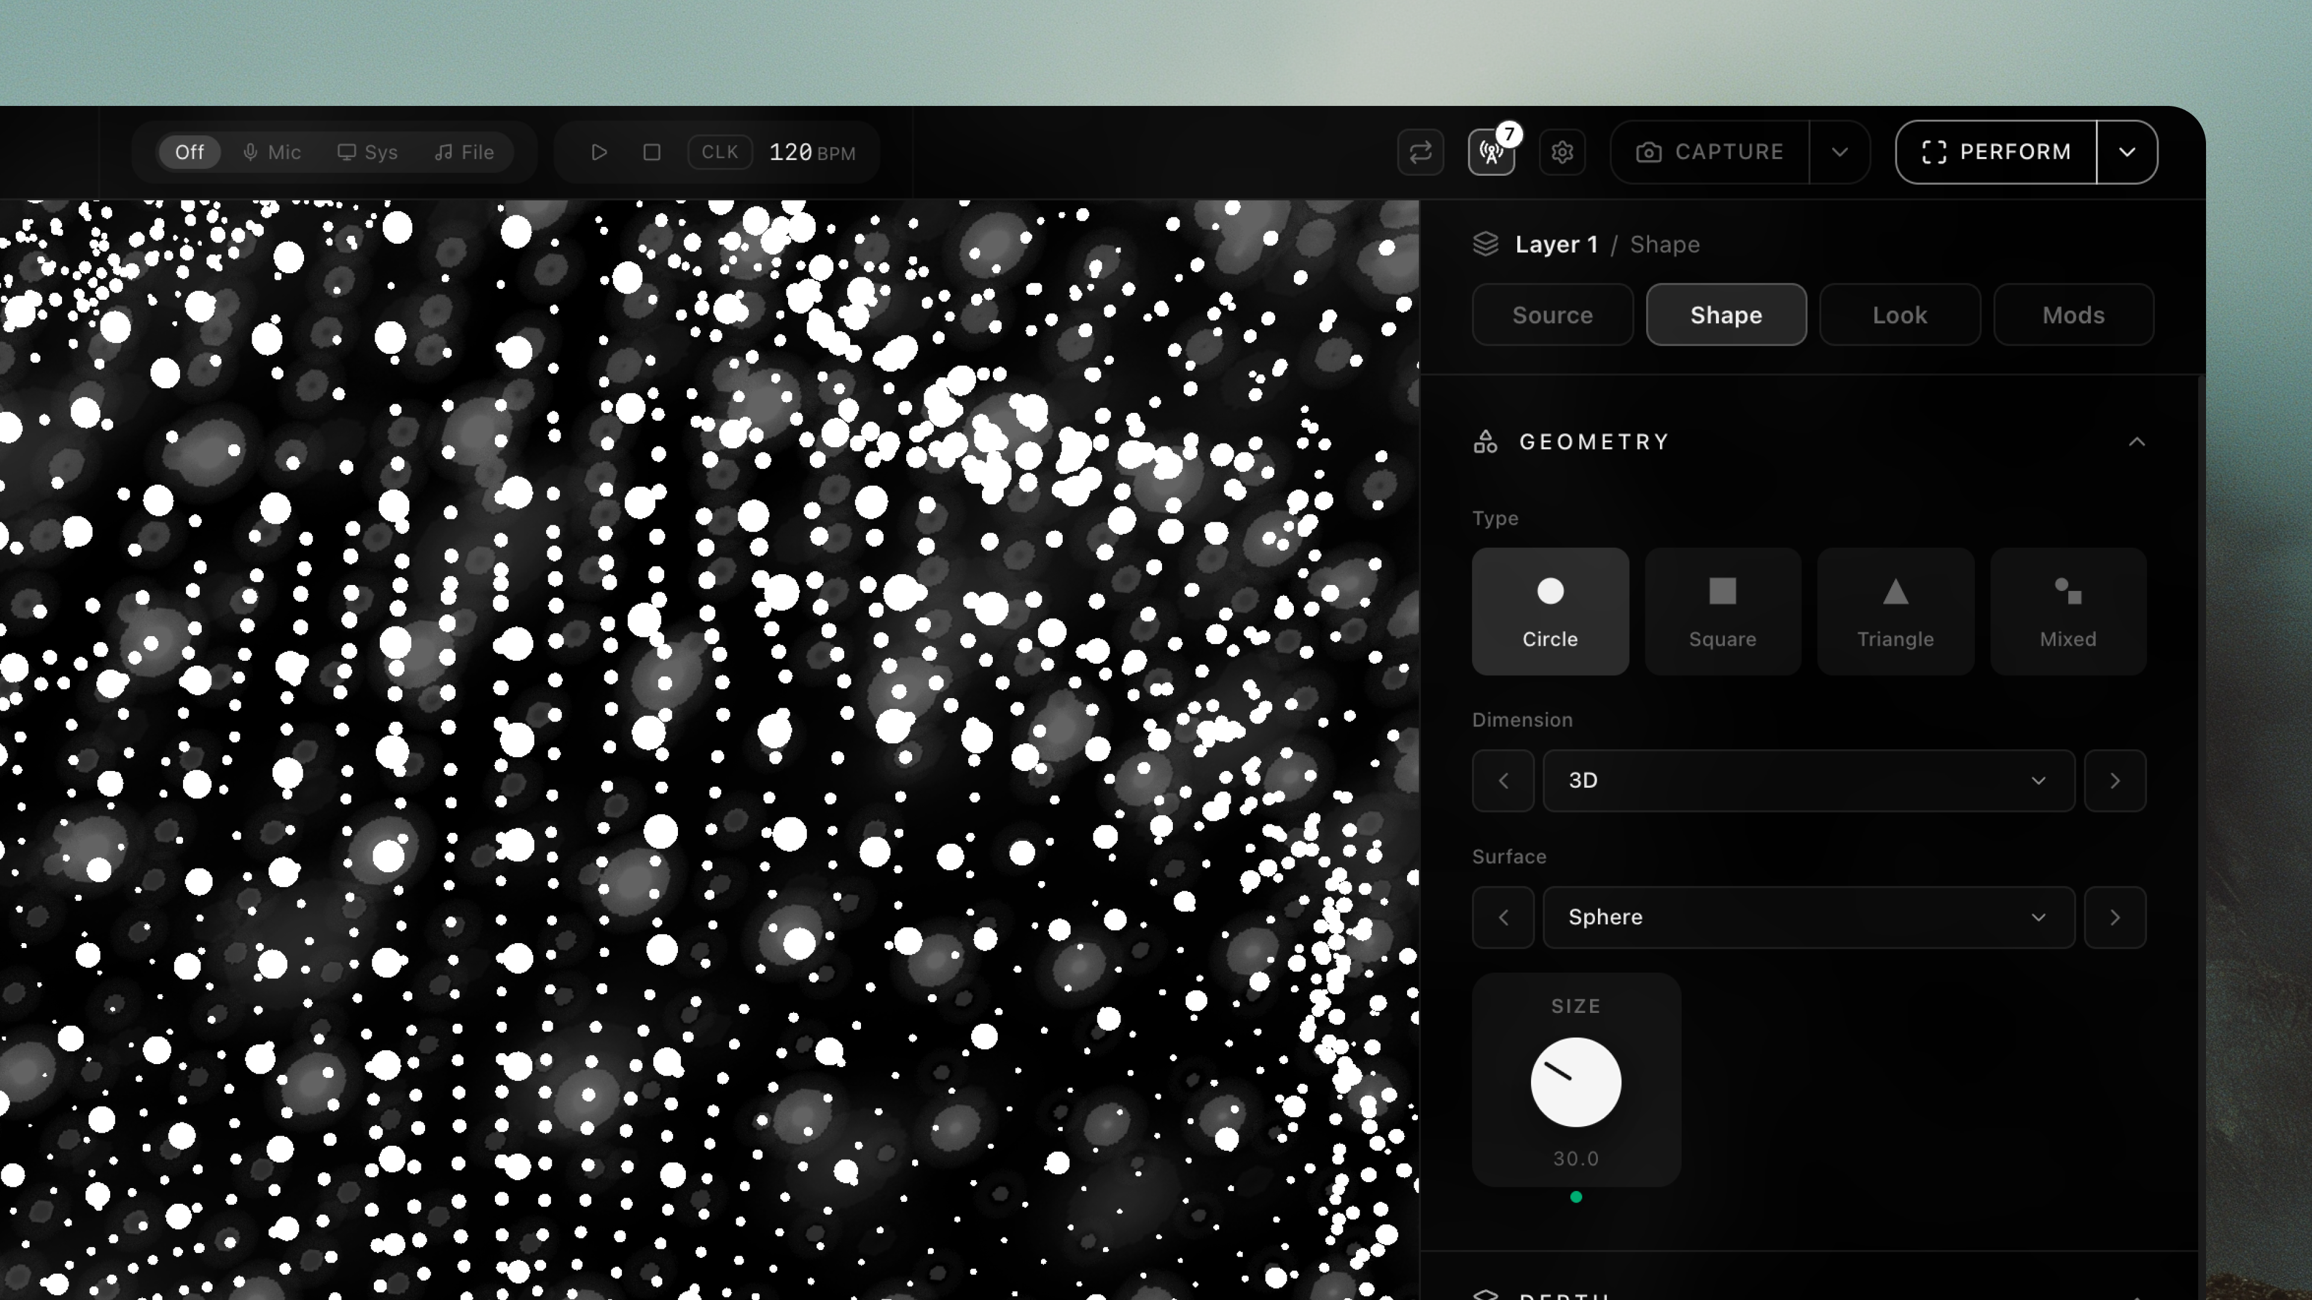This screenshot has width=2312, height=1300.
Task: Select previous Dimension option arrow
Action: [x=1503, y=781]
